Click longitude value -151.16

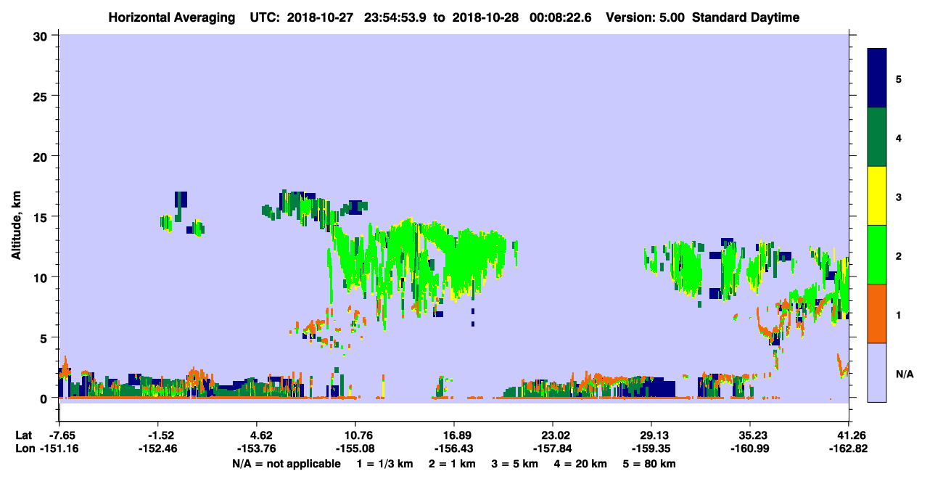(x=59, y=449)
